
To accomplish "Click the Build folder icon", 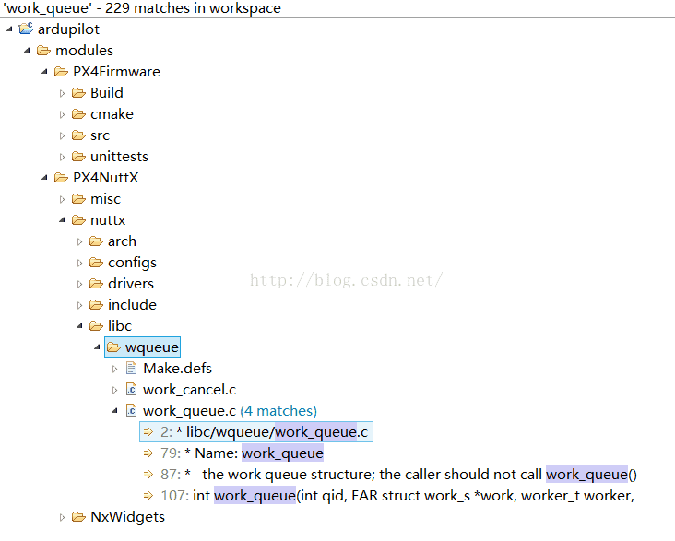I will click(78, 92).
